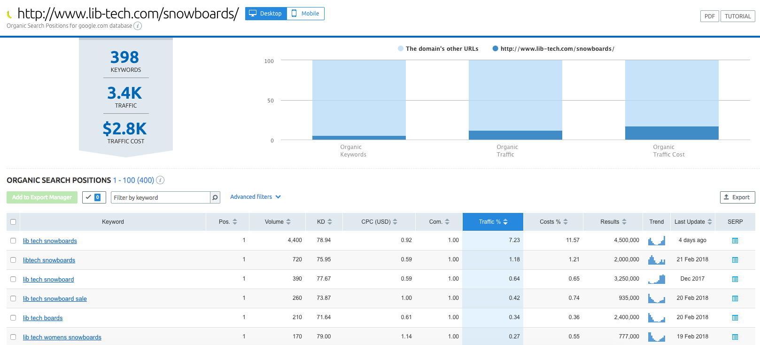The height and width of the screenshot is (345, 760).
Task: Switch to Desktop view tab
Action: [266, 14]
